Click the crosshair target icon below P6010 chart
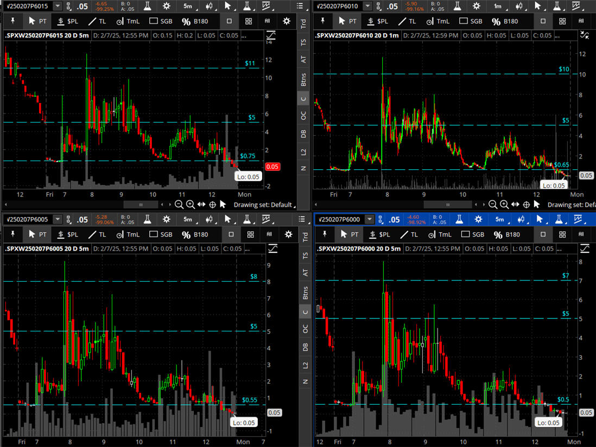The width and height of the screenshot is (596, 447). [x=526, y=205]
